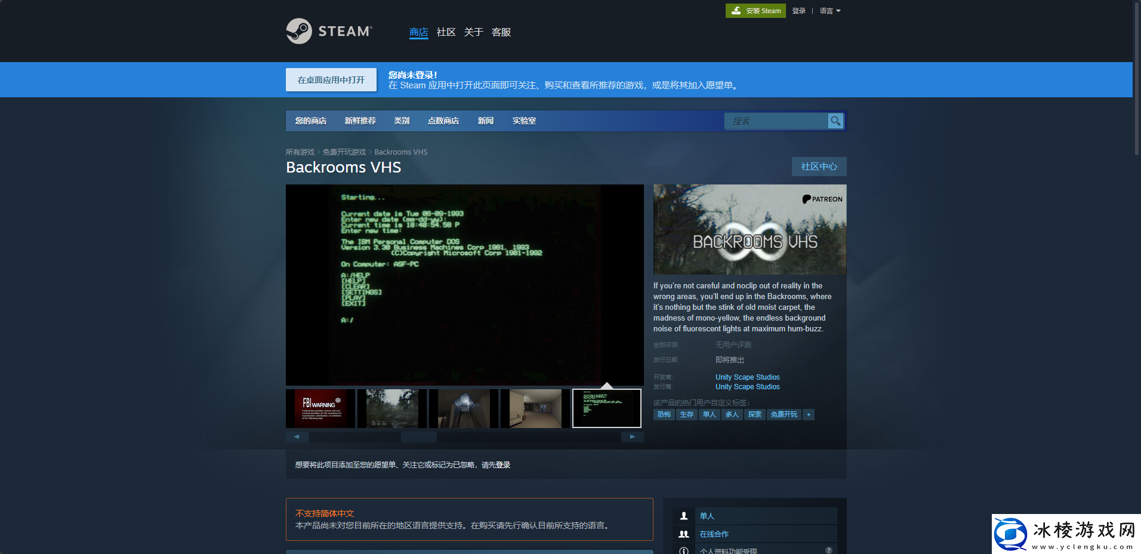Expand the 类别 categories menu
Viewport: 1141px width, 554px height.
(x=402, y=121)
